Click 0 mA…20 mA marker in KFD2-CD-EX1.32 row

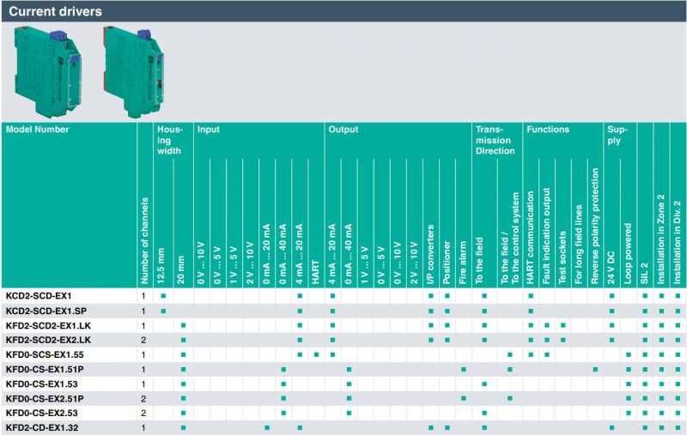(x=267, y=427)
